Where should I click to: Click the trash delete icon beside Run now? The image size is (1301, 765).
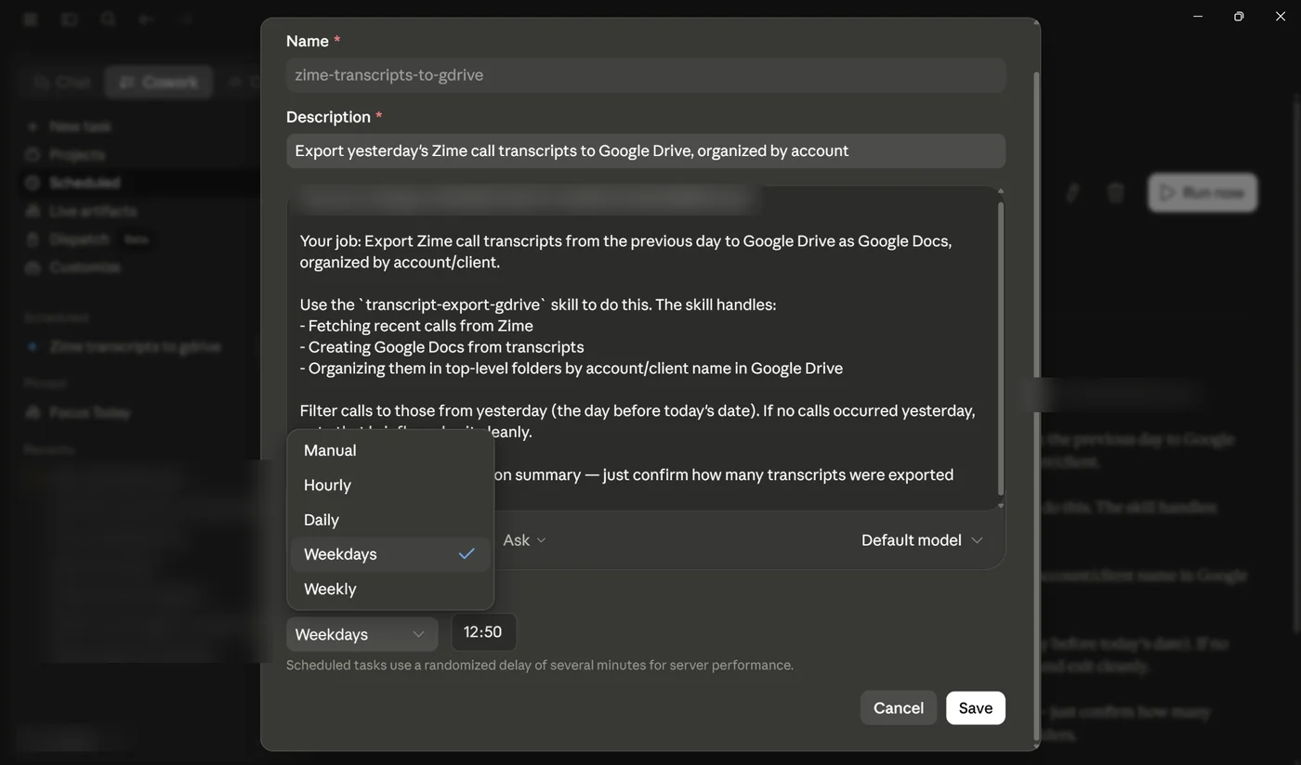(1115, 192)
